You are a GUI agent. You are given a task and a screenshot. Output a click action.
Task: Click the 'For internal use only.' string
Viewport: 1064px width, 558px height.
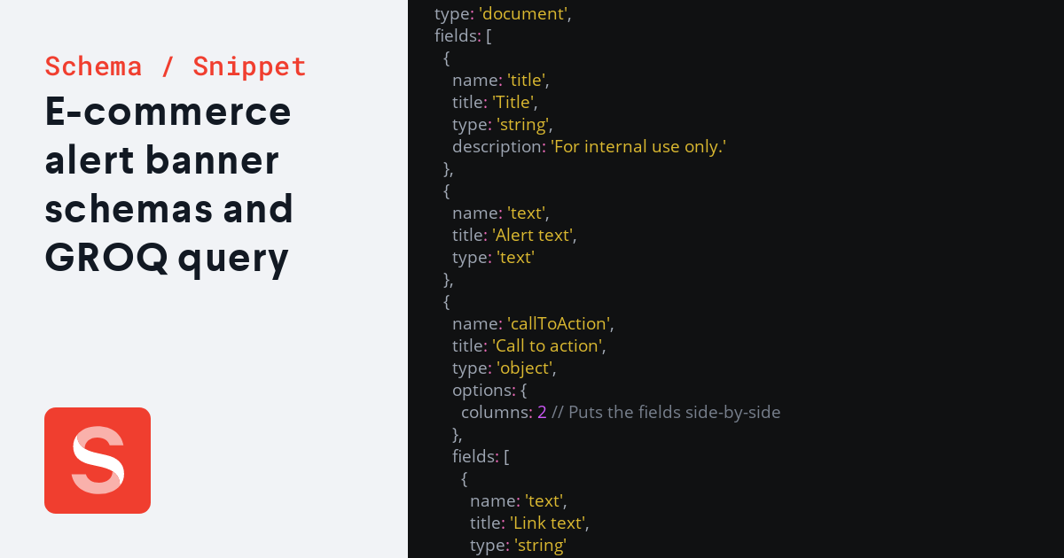(x=638, y=146)
